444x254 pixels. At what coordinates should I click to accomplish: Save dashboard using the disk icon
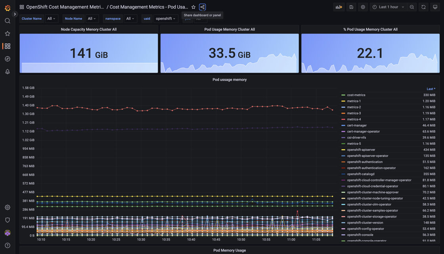point(351,7)
